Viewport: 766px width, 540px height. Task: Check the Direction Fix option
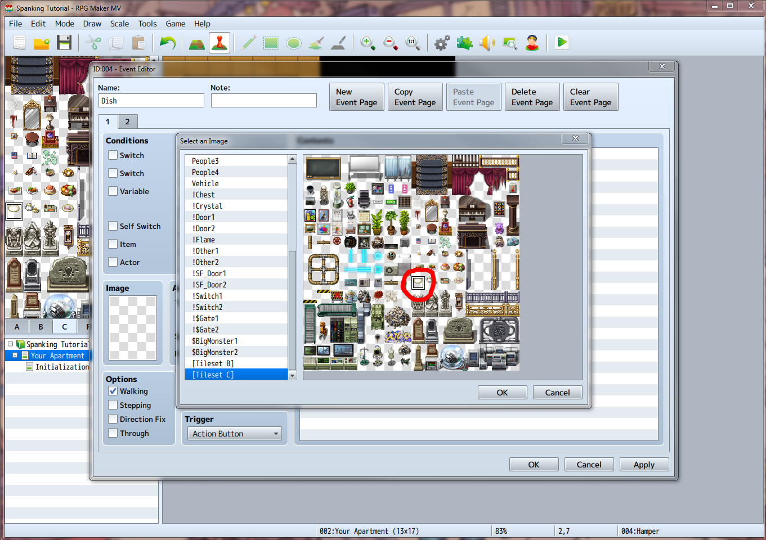click(113, 419)
